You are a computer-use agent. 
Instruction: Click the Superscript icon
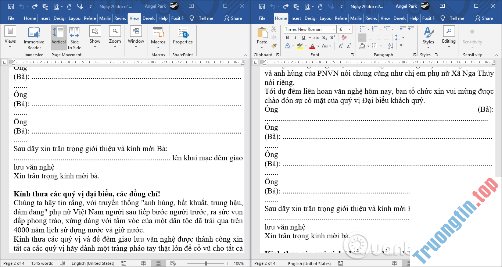[x=332, y=38]
